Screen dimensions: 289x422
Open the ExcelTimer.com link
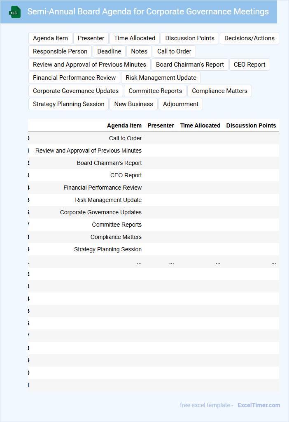point(259,405)
